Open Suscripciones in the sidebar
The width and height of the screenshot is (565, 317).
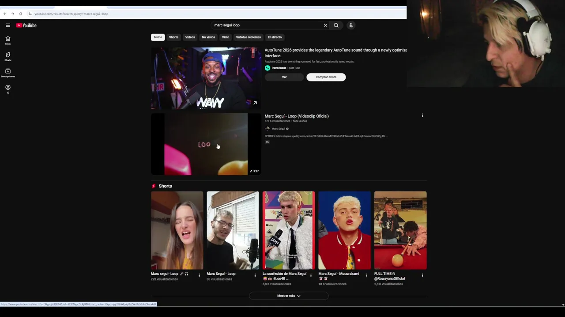(x=8, y=73)
